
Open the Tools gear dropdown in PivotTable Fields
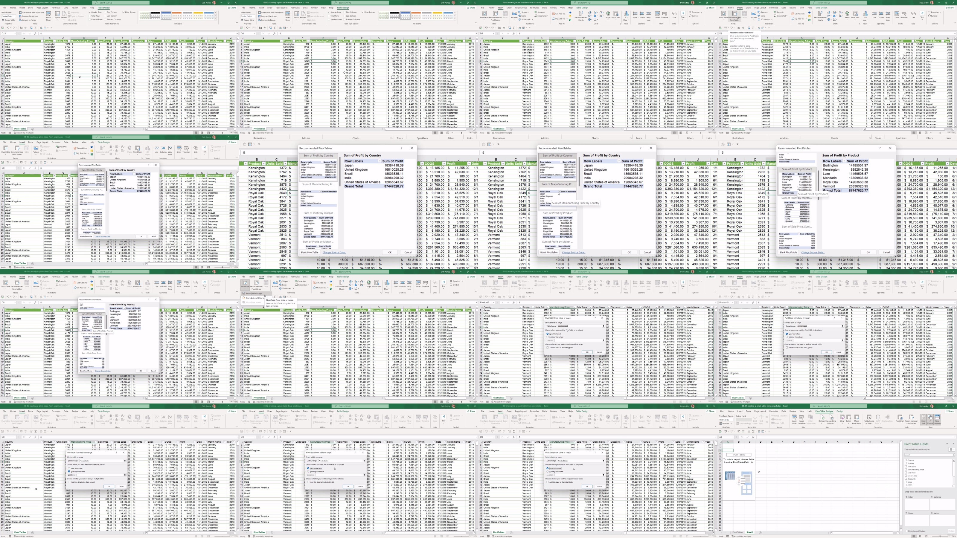[x=952, y=450]
